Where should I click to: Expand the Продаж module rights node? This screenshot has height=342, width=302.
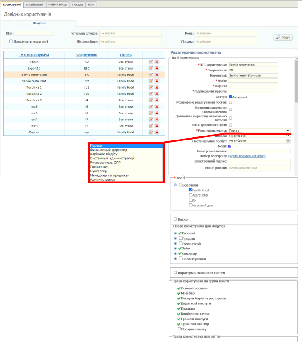tap(176, 238)
